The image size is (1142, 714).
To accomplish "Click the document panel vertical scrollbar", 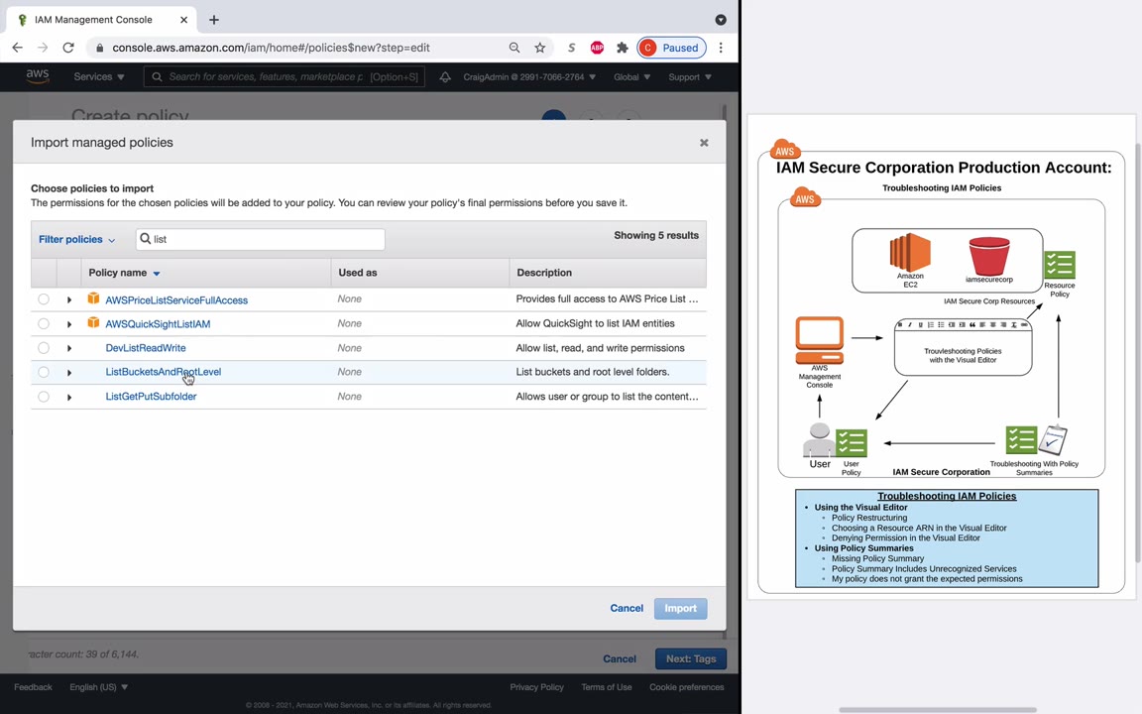I will 1138,353.
